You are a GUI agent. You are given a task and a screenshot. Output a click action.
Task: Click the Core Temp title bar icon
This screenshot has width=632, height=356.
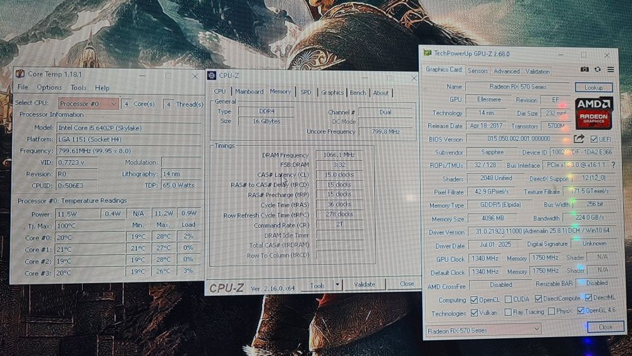pyautogui.click(x=20, y=73)
